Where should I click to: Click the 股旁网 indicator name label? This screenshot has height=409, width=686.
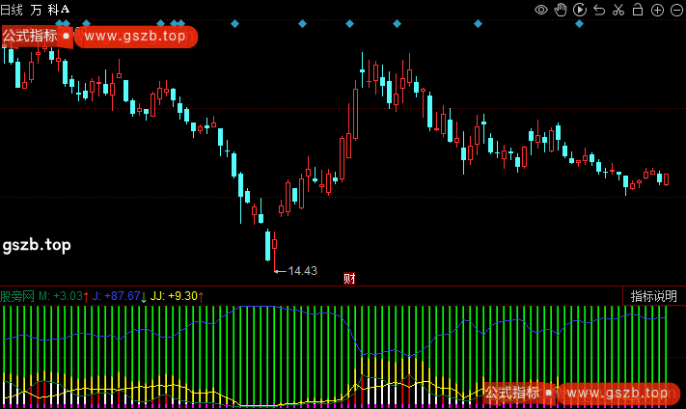tap(17, 296)
